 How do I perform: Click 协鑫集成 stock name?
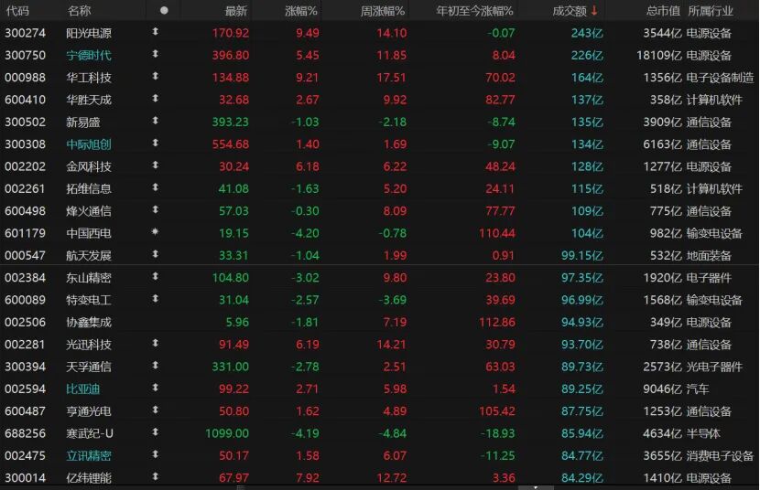coord(90,323)
